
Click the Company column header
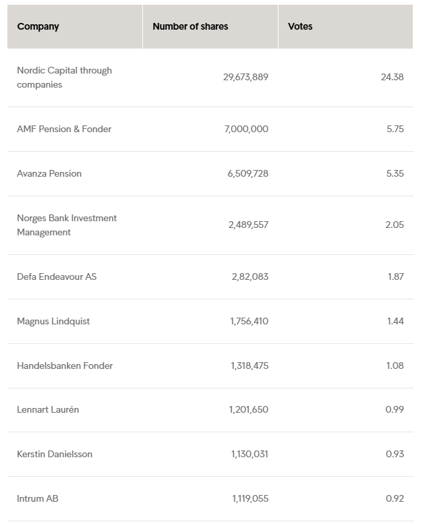(x=38, y=27)
